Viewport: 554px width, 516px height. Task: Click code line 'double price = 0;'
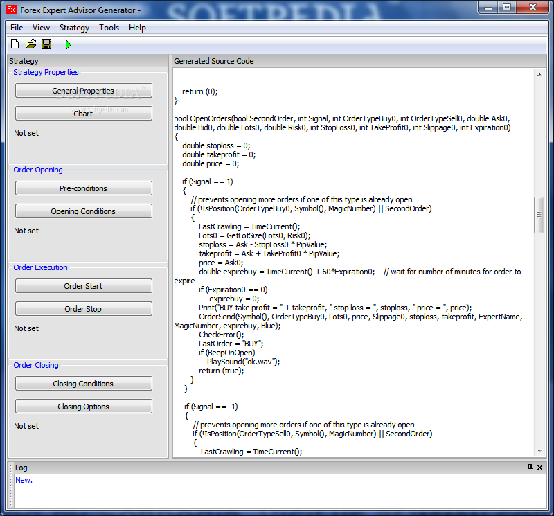click(211, 163)
